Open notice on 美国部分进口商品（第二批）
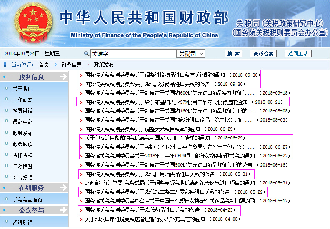 pyautogui.click(x=168, y=120)
